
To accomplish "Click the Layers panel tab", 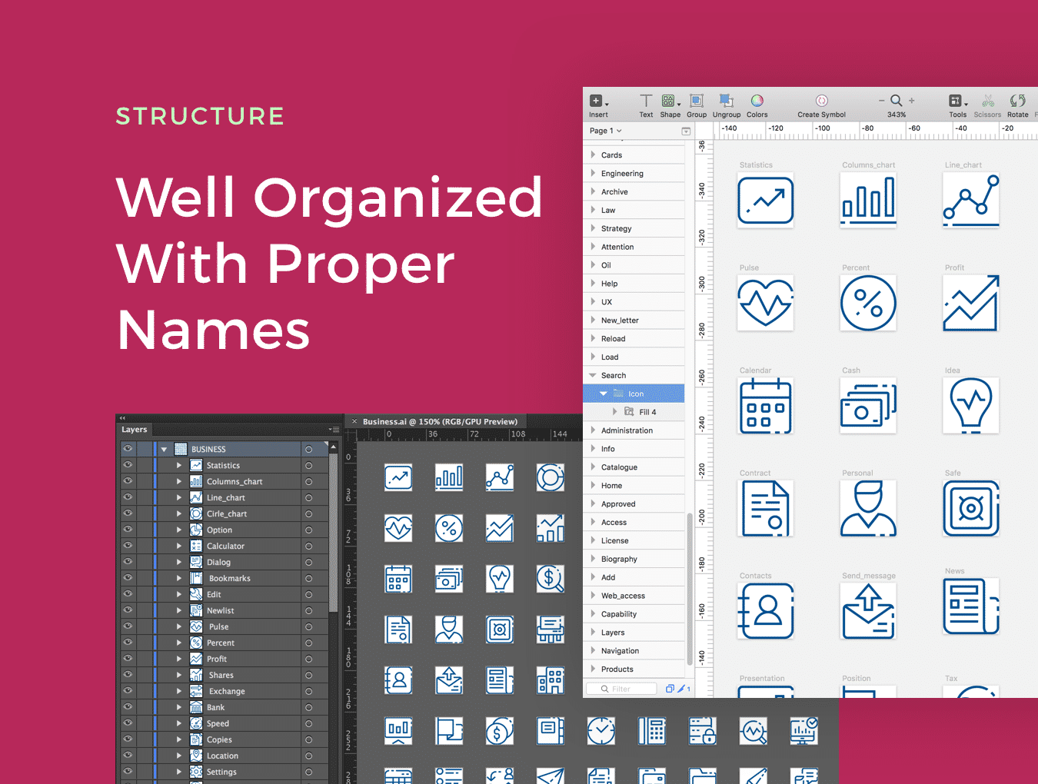I will (x=135, y=430).
